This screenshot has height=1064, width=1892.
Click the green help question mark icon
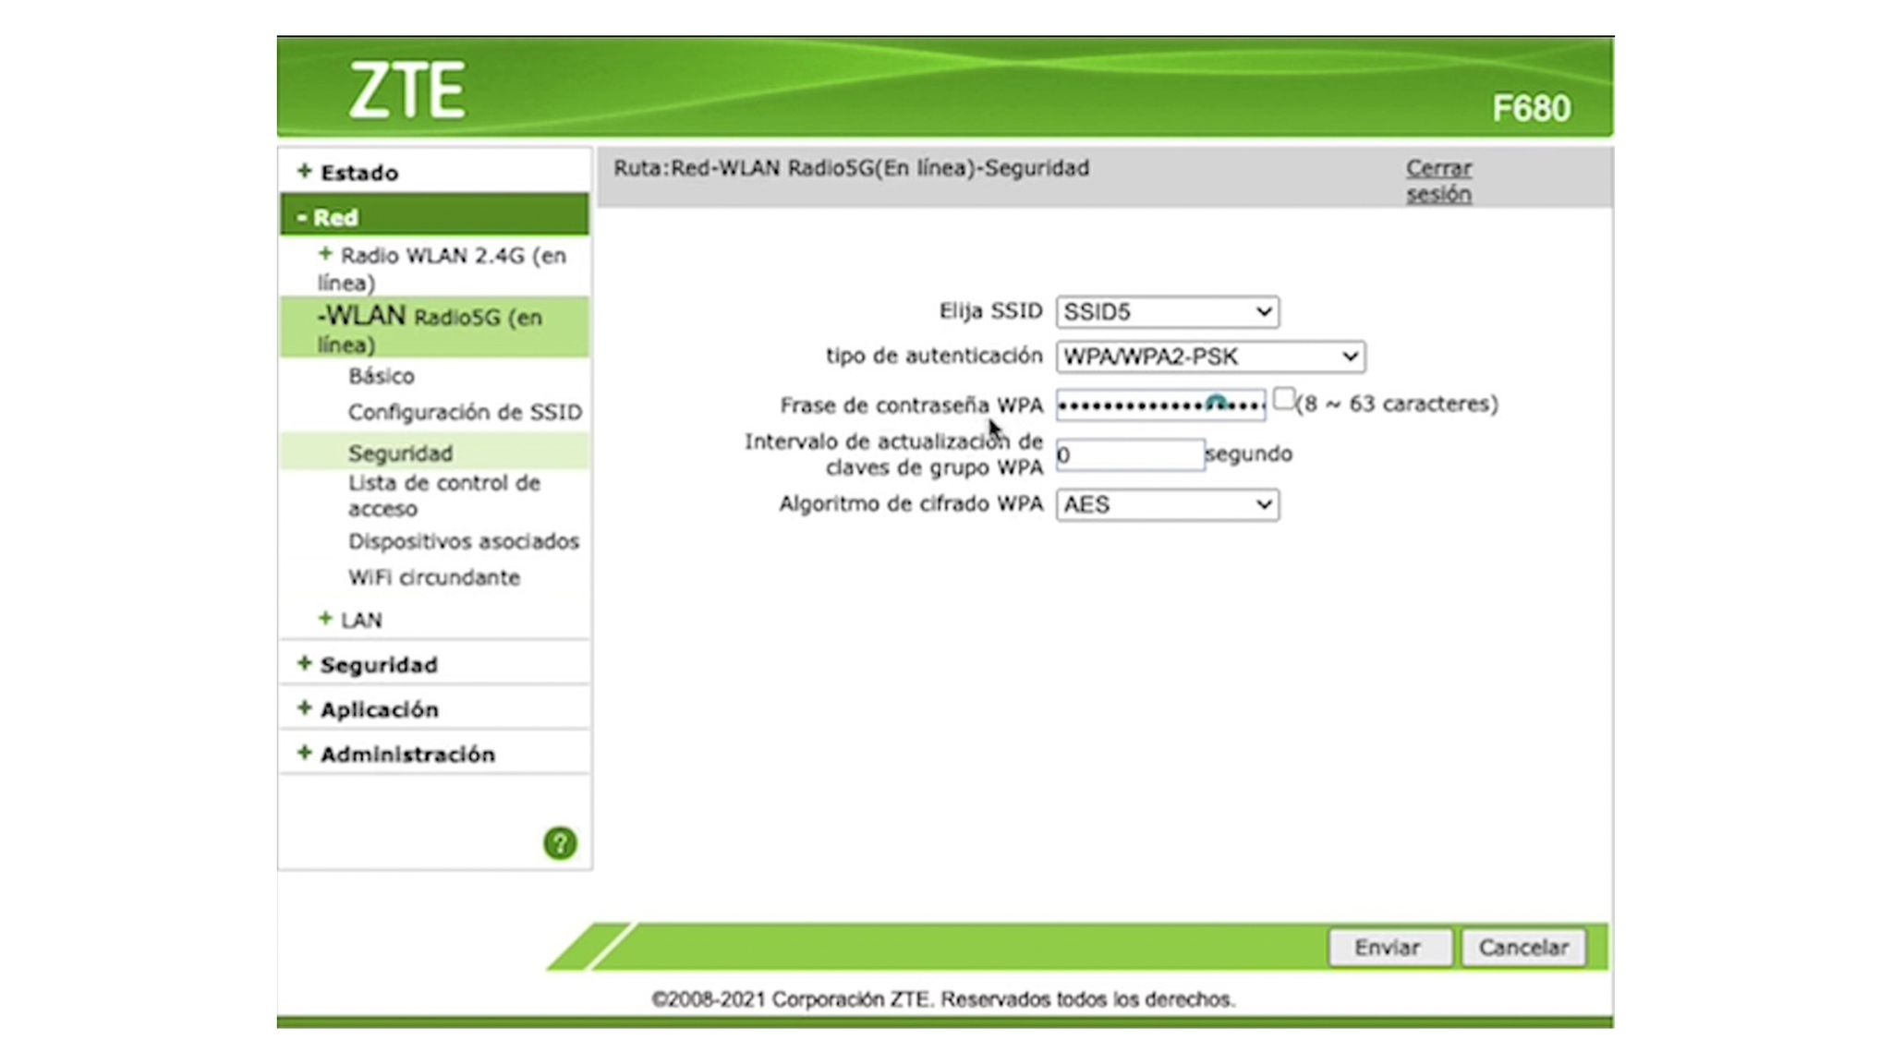tap(560, 842)
